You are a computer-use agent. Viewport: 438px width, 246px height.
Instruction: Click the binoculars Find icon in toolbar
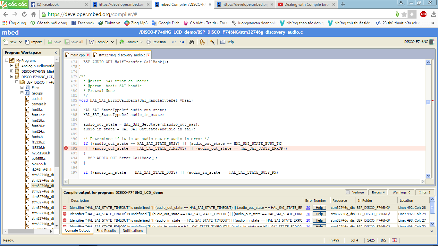(x=192, y=42)
